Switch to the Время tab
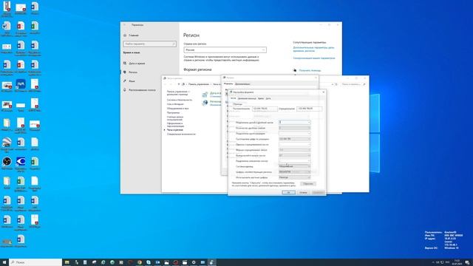 pos(261,98)
